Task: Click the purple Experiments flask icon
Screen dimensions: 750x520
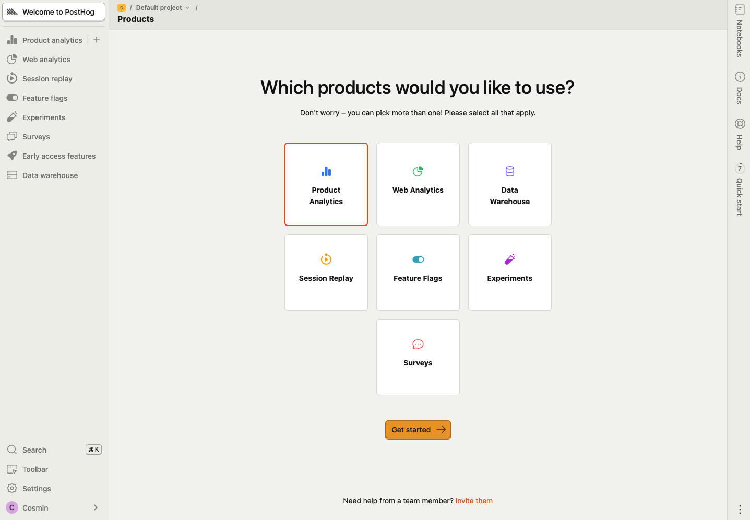Action: coord(510,259)
